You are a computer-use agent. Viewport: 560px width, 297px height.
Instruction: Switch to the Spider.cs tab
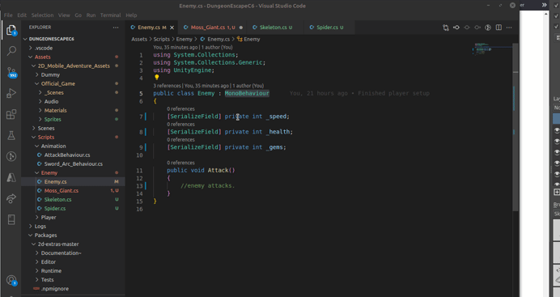pos(329,28)
